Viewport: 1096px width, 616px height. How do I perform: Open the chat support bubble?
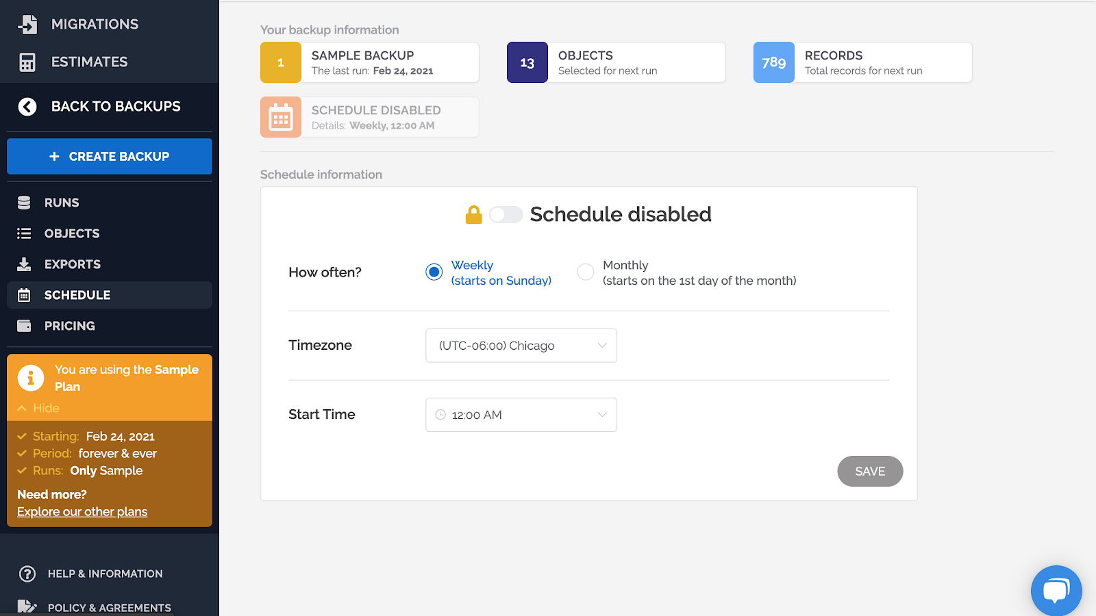1056,591
